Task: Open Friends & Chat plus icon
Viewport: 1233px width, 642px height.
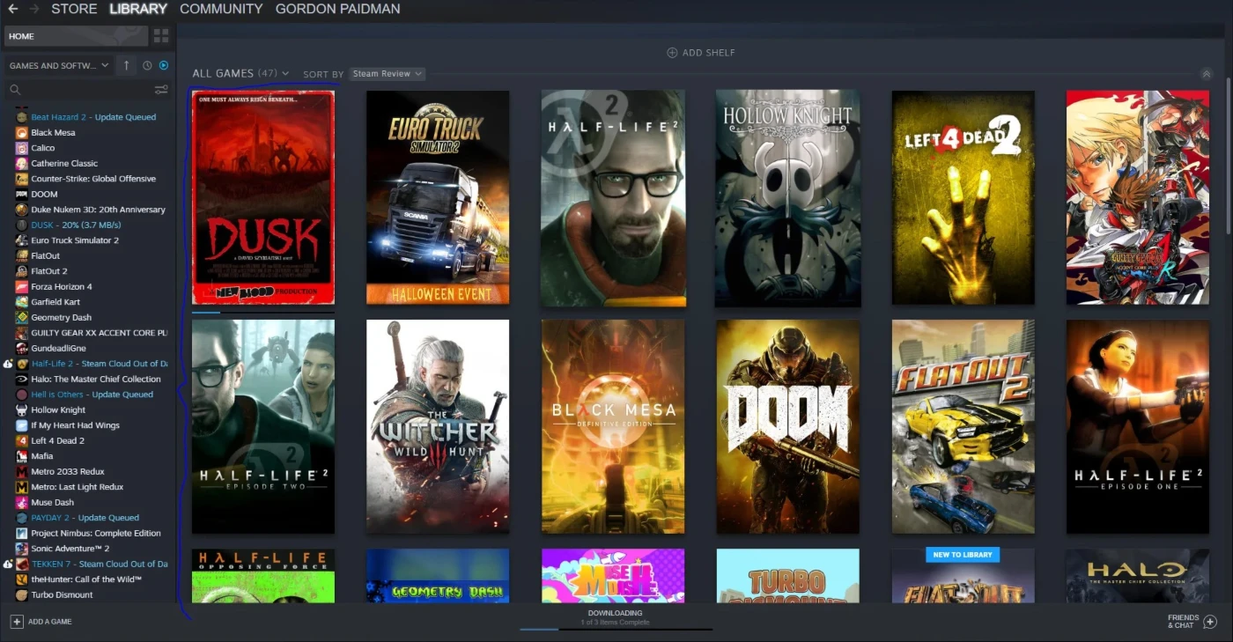Action: [1210, 622]
